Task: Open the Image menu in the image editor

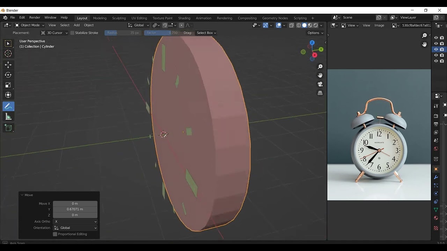Action: [x=379, y=25]
